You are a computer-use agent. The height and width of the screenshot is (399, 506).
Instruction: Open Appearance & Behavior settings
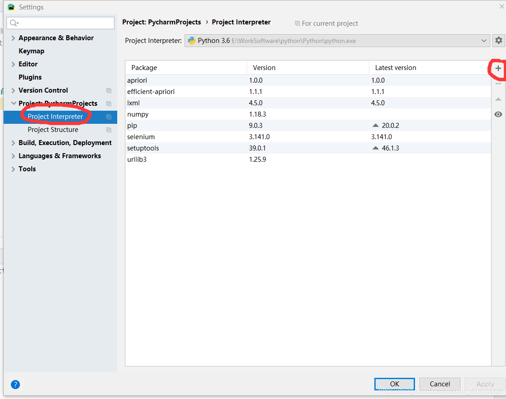click(56, 38)
